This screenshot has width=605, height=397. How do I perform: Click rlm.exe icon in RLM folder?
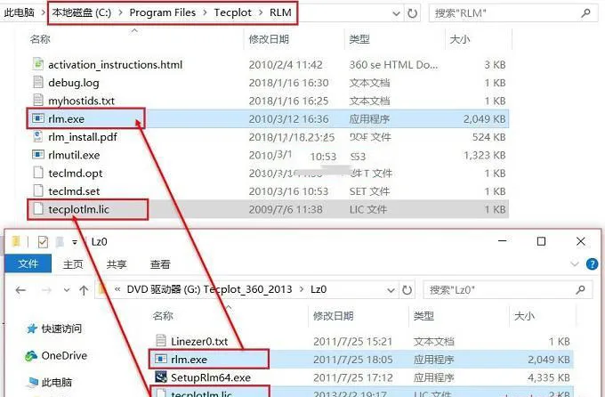pos(37,118)
